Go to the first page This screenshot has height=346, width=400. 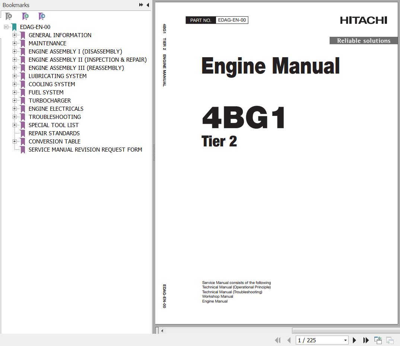278,340
